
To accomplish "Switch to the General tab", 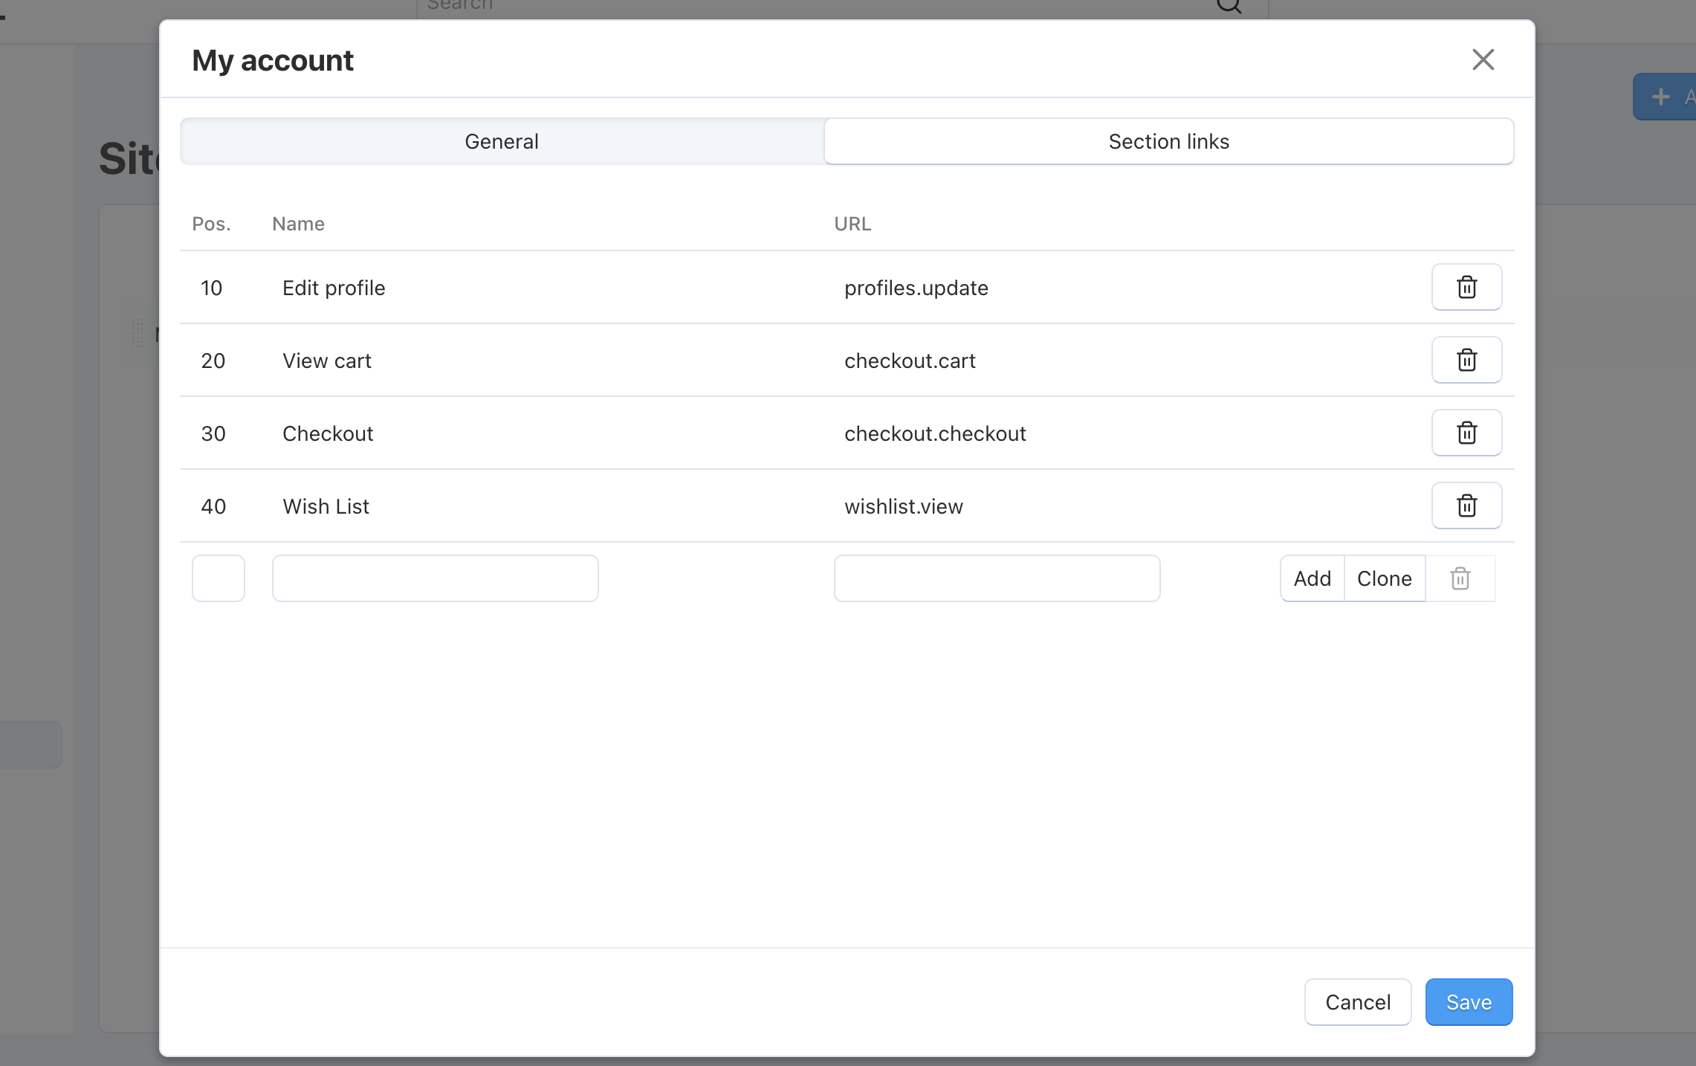I will tap(502, 141).
